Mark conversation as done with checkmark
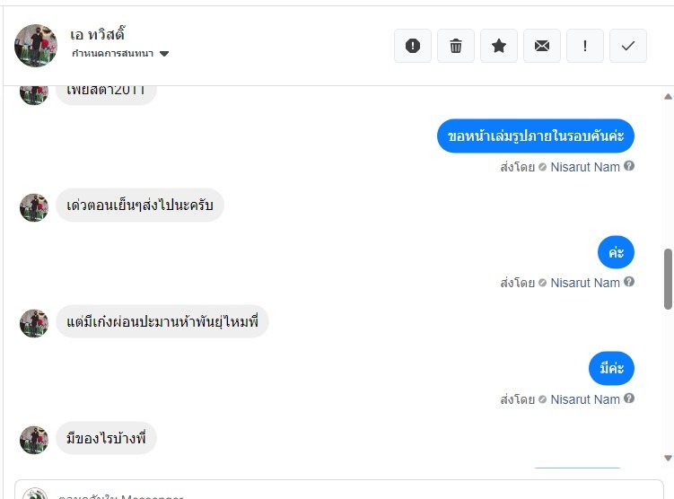 pos(628,46)
